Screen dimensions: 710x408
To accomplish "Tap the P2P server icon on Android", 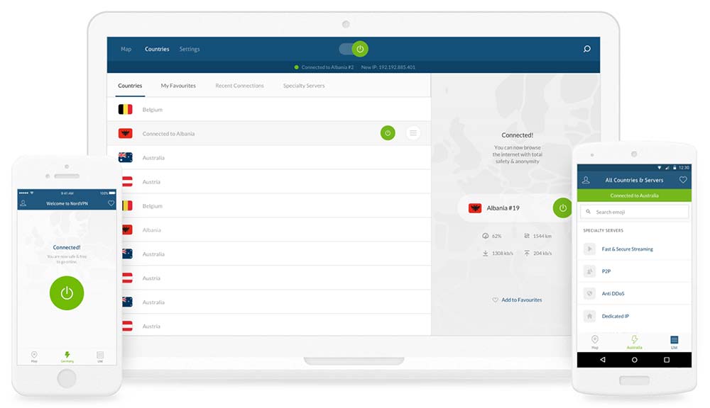I will pyautogui.click(x=589, y=271).
